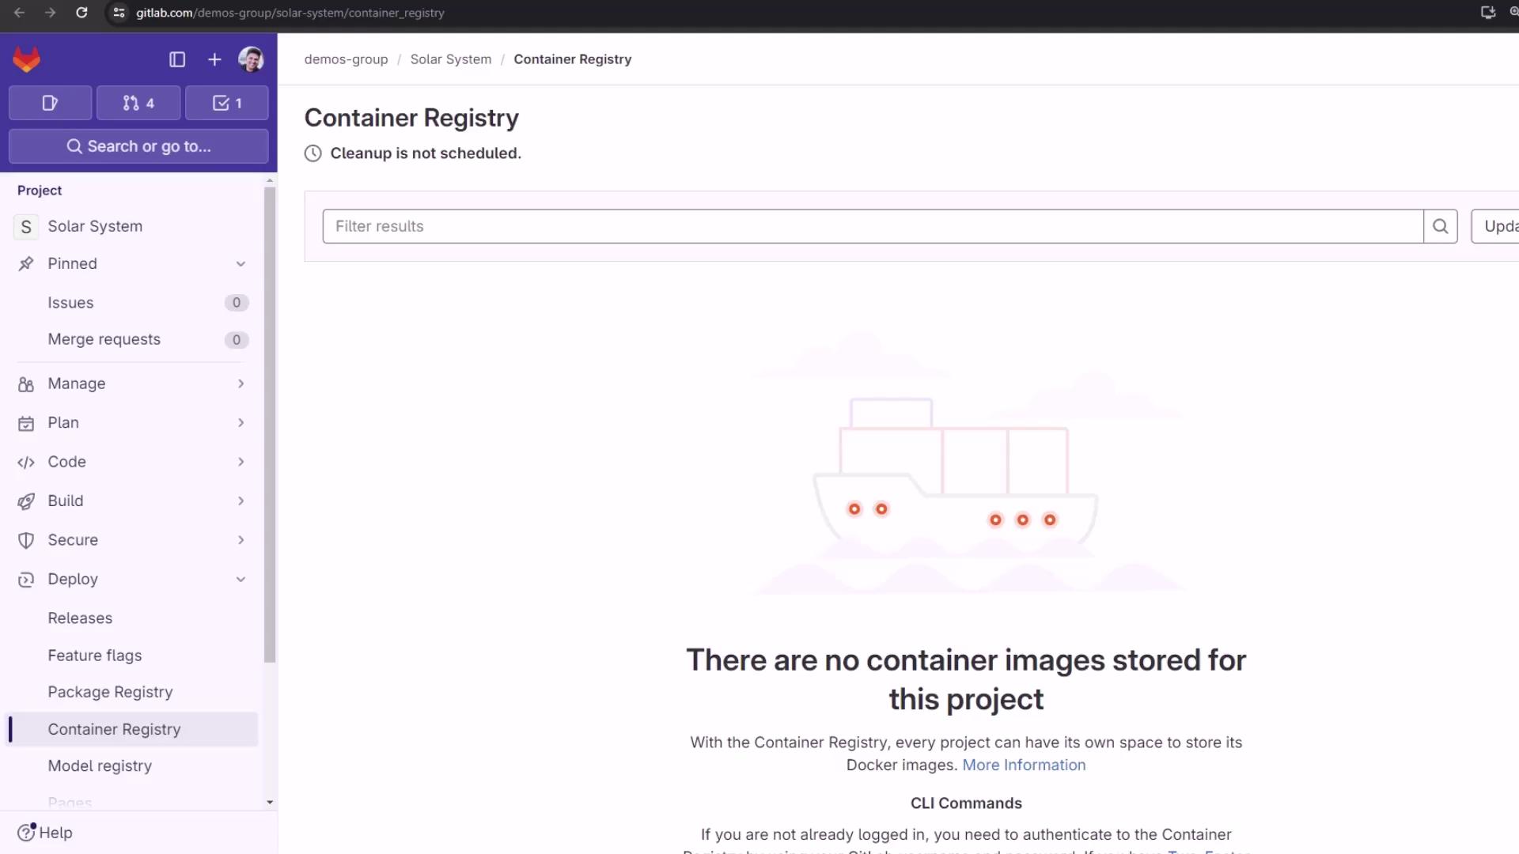Open assigned issues shortcut icon
Screen dimensions: 1519x854
[50, 103]
